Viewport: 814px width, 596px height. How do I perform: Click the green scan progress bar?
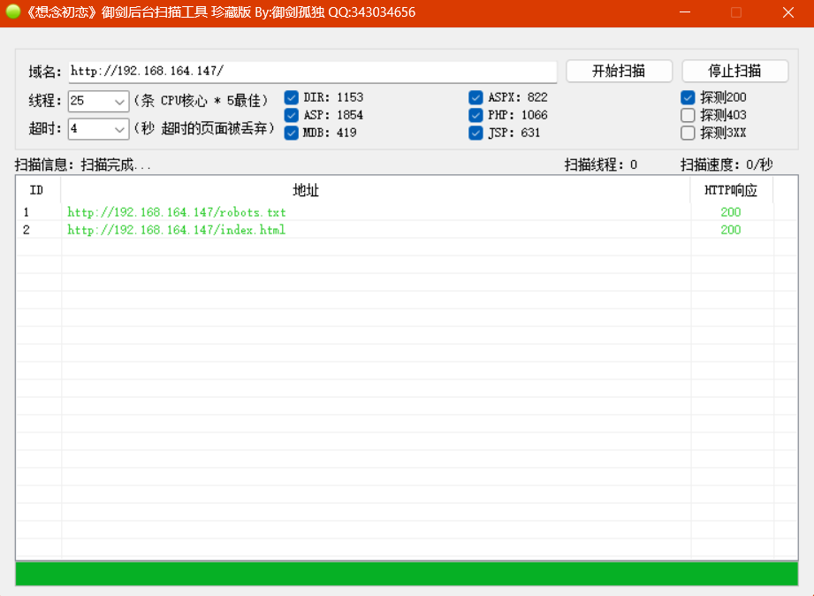407,574
